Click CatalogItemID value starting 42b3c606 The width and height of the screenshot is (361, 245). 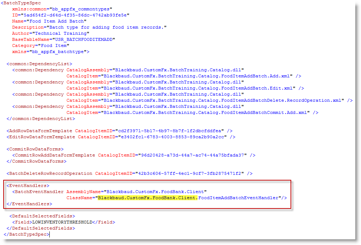click(x=190, y=174)
